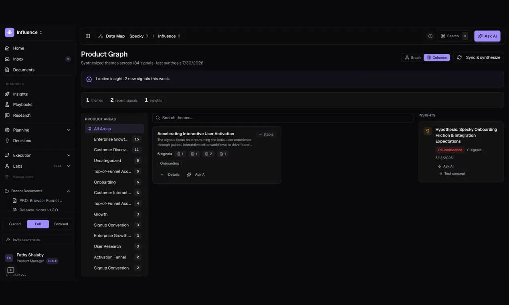This screenshot has width=509, height=305.
Task: Select Enterprise Growth area with 15 count
Action: click(114, 139)
